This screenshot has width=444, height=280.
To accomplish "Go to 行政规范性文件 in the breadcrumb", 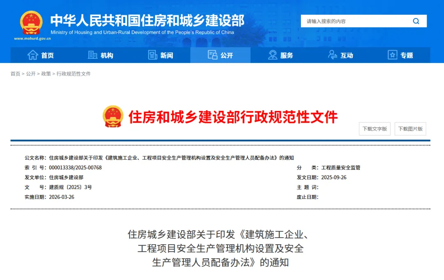I will point(73,74).
